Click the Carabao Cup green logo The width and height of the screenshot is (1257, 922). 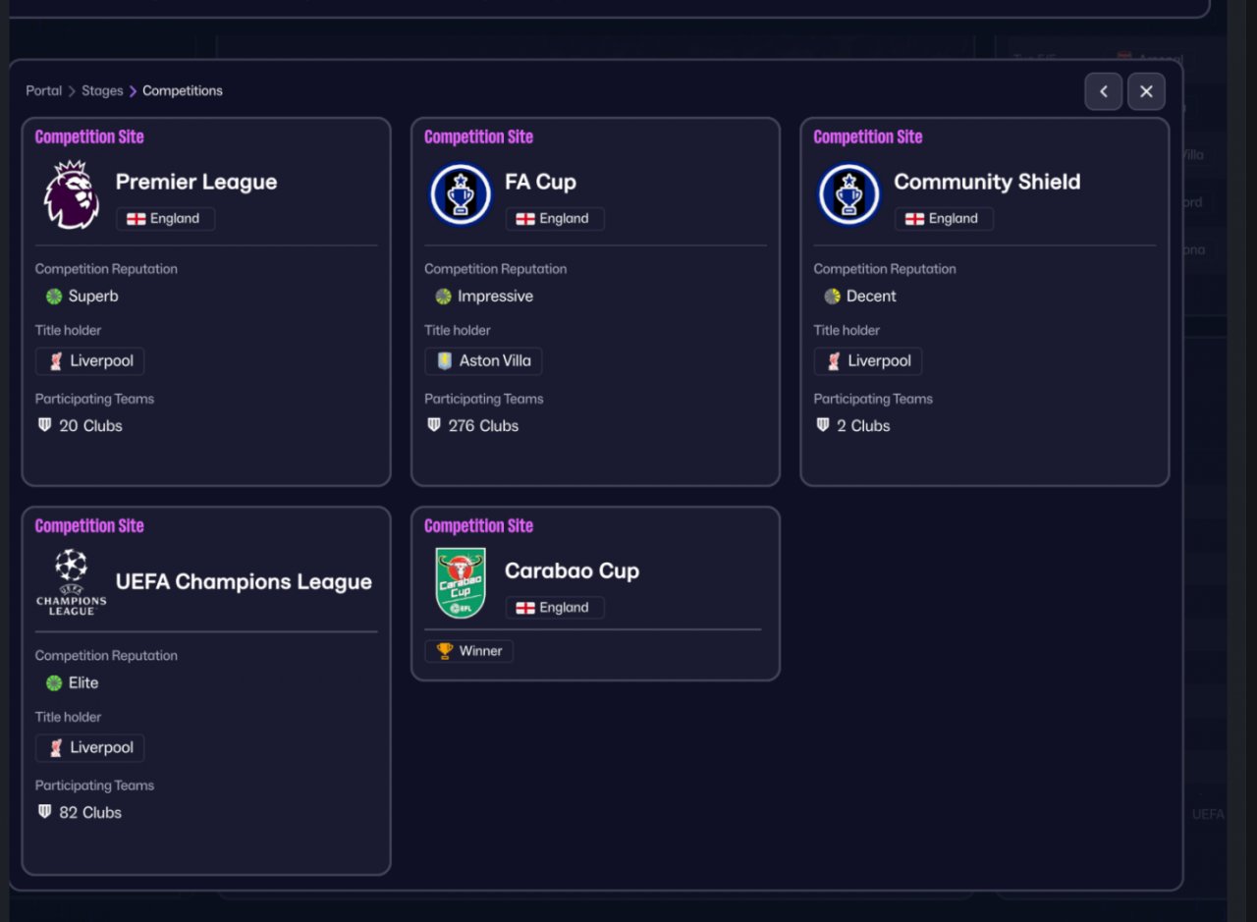point(461,583)
